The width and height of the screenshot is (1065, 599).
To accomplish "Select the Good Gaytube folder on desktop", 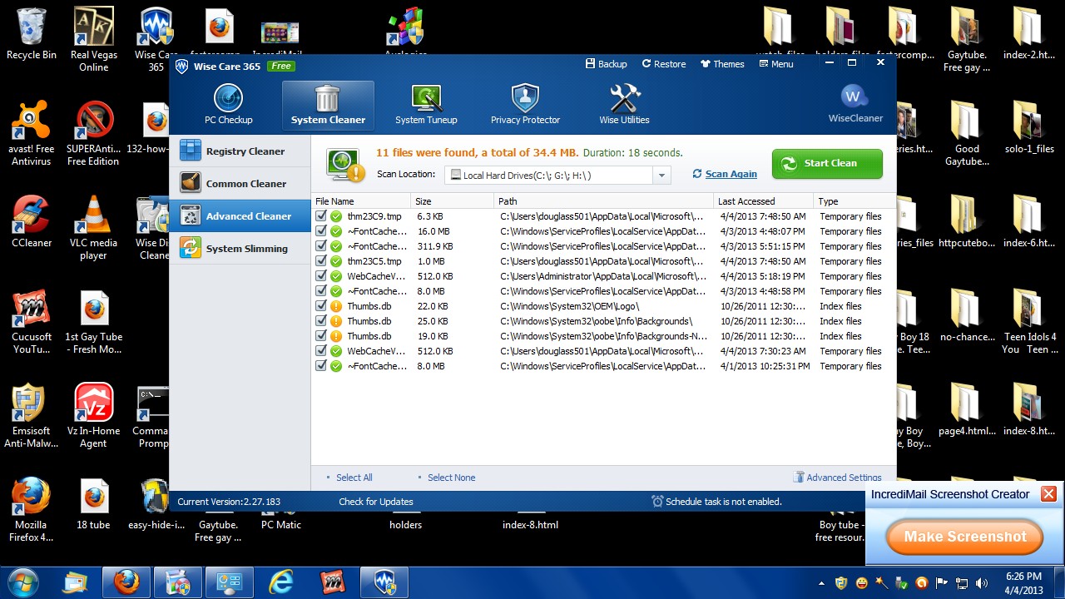I will tap(967, 133).
